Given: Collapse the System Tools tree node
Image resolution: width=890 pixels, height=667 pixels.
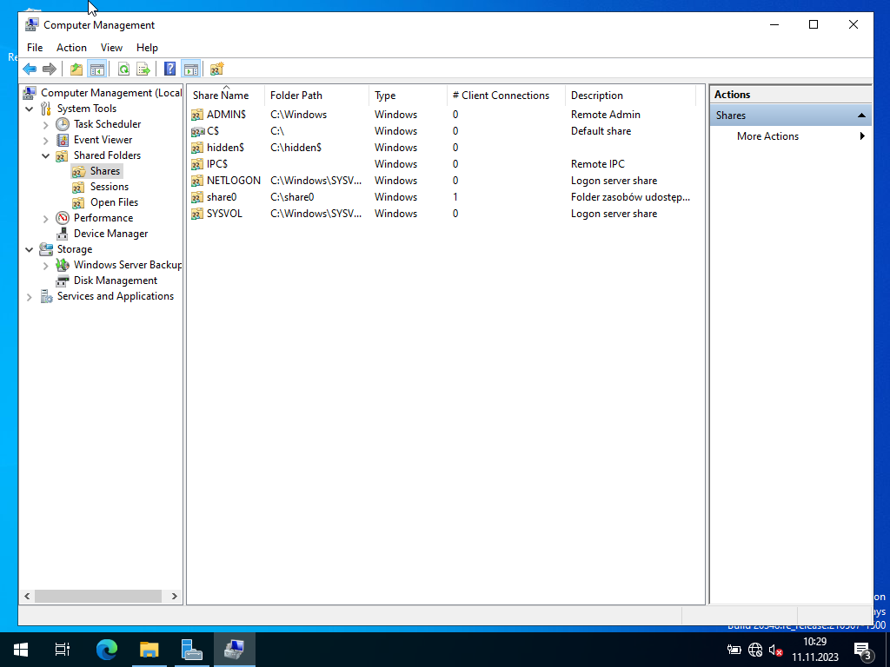Looking at the screenshot, I should (x=30, y=109).
